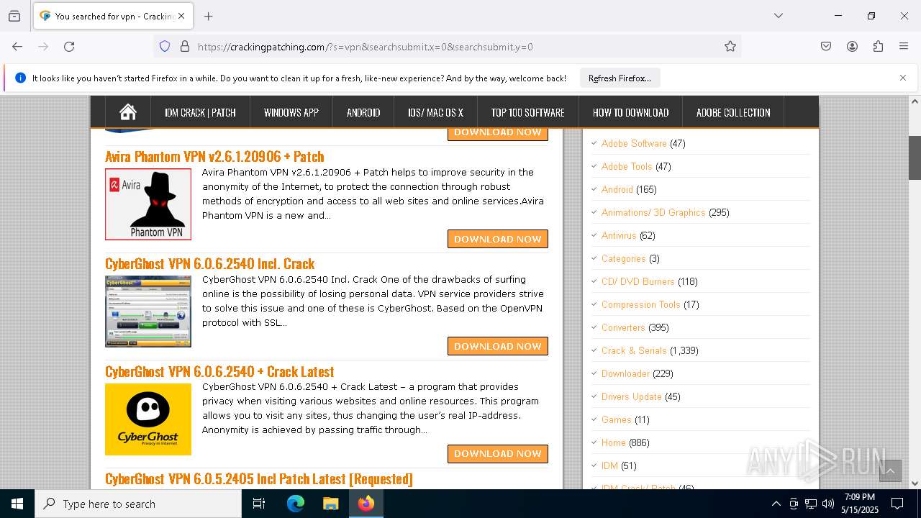This screenshot has height=518, width=921.
Task: Dismiss the refresh Firefox notification bar
Action: (x=903, y=78)
